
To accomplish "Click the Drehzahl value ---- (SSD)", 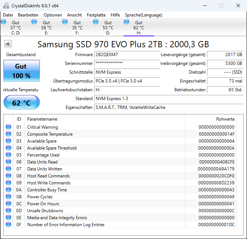I will point(225,72).
